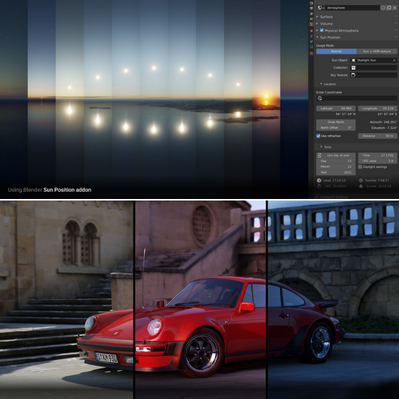Screen dimensions: 399x399
Task: Select Normal usage mode
Action: [x=336, y=51]
